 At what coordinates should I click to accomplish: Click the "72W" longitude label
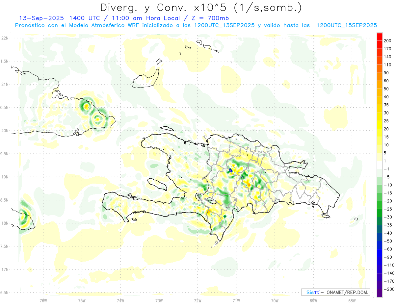pyautogui.click(x=197, y=300)
